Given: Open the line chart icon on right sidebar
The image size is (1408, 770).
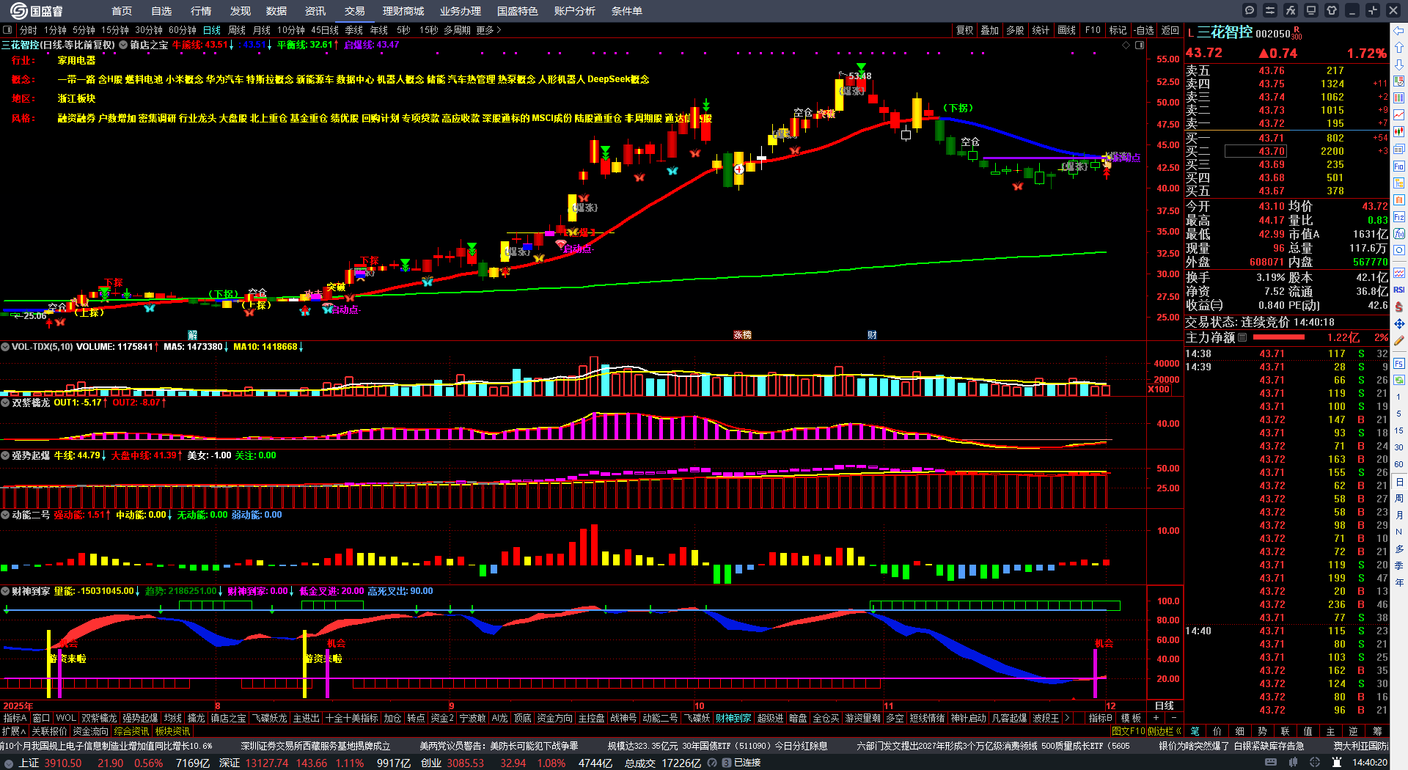Looking at the screenshot, I should coord(1399,115).
